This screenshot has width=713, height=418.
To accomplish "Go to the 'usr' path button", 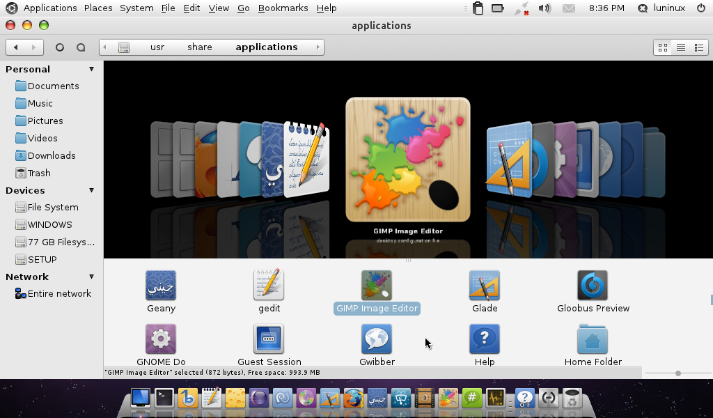I will pyautogui.click(x=157, y=47).
